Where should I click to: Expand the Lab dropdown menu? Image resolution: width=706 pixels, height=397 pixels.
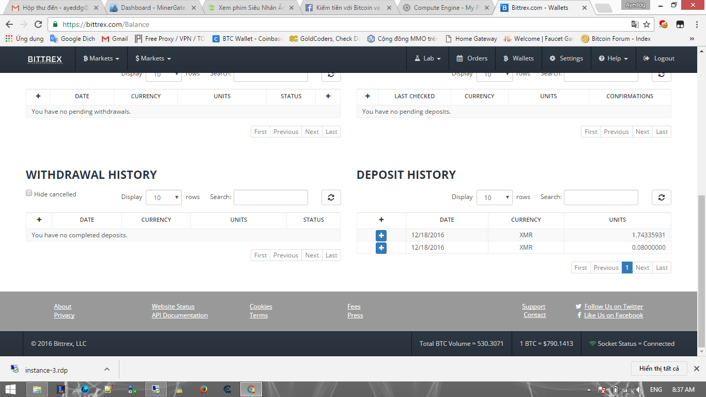[x=428, y=58]
